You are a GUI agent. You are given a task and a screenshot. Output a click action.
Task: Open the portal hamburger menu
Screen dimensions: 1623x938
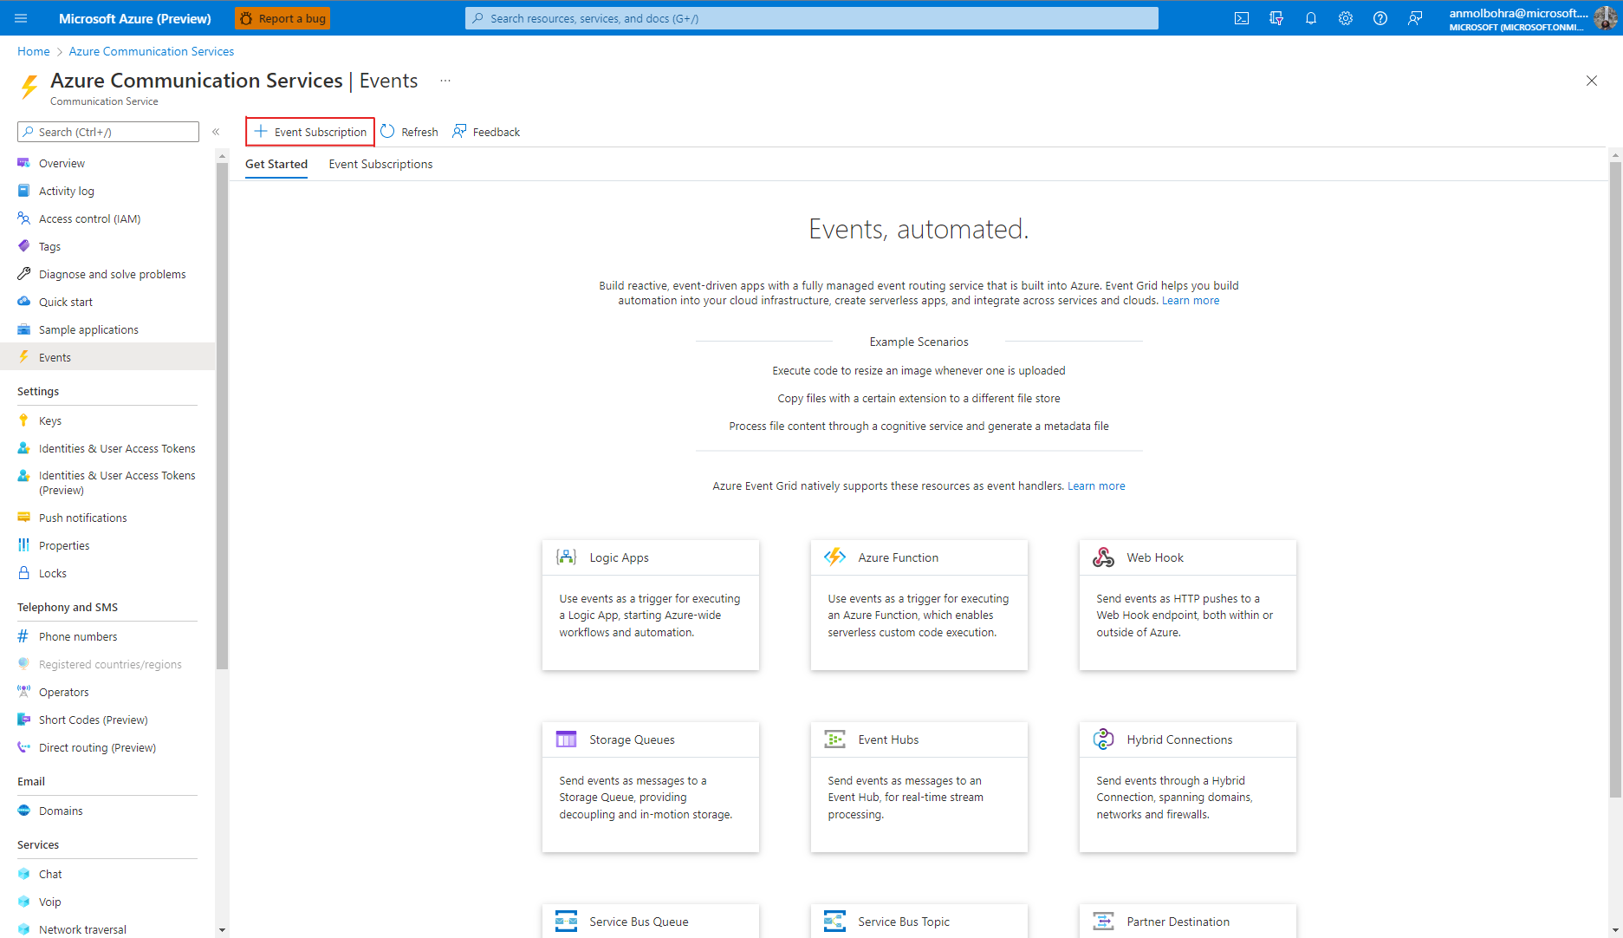tap(21, 17)
